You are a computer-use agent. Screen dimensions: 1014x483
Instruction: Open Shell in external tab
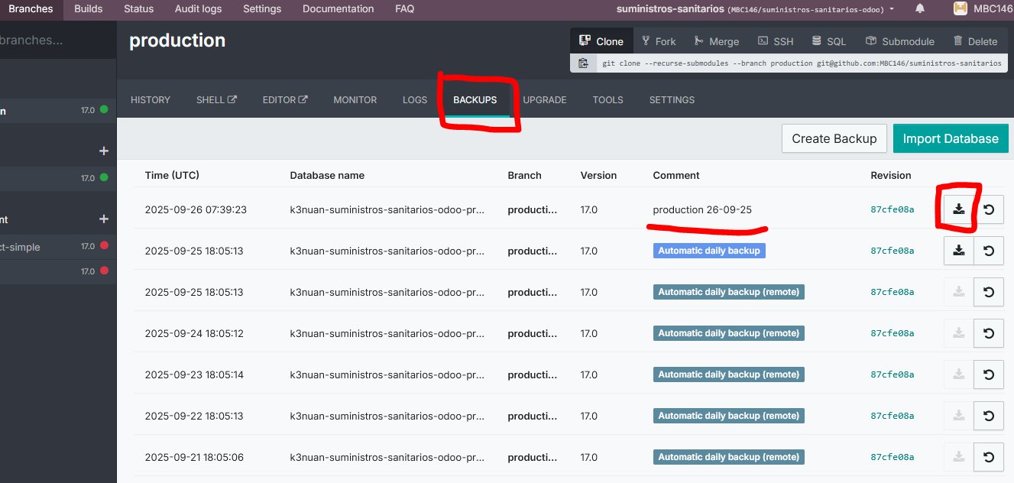tap(216, 100)
